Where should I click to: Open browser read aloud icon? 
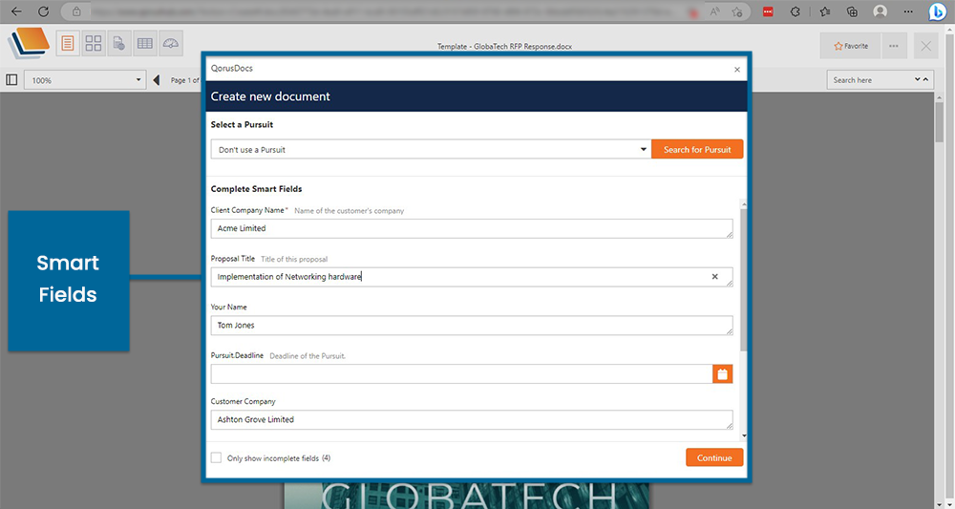[x=713, y=11]
